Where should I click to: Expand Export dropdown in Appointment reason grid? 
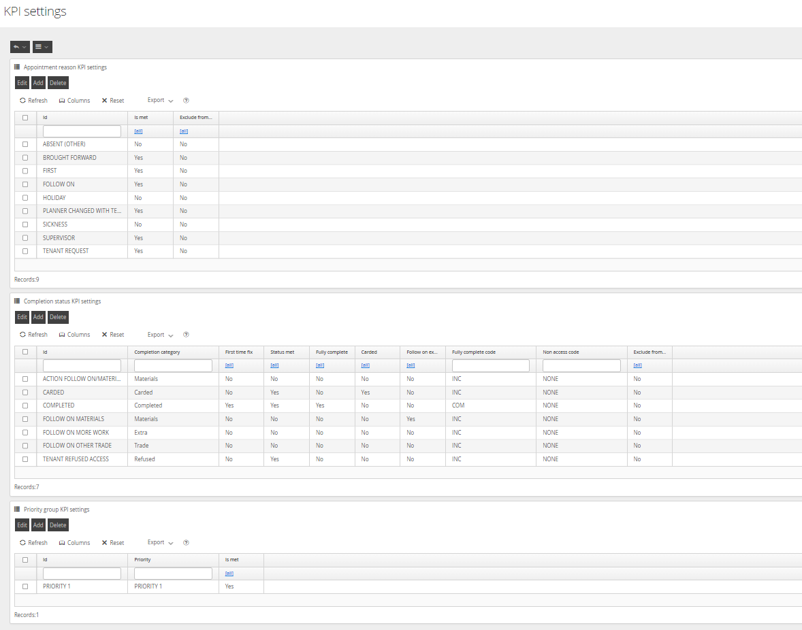160,101
